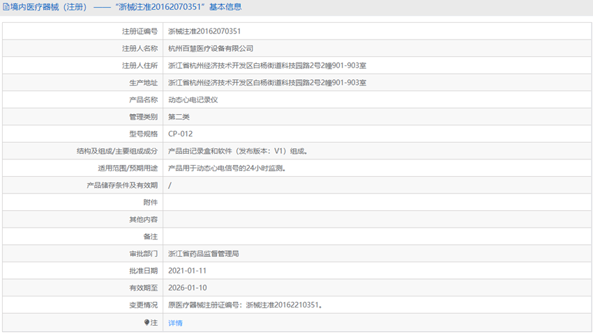
Task: Click the 备注 label
Action: click(150, 237)
